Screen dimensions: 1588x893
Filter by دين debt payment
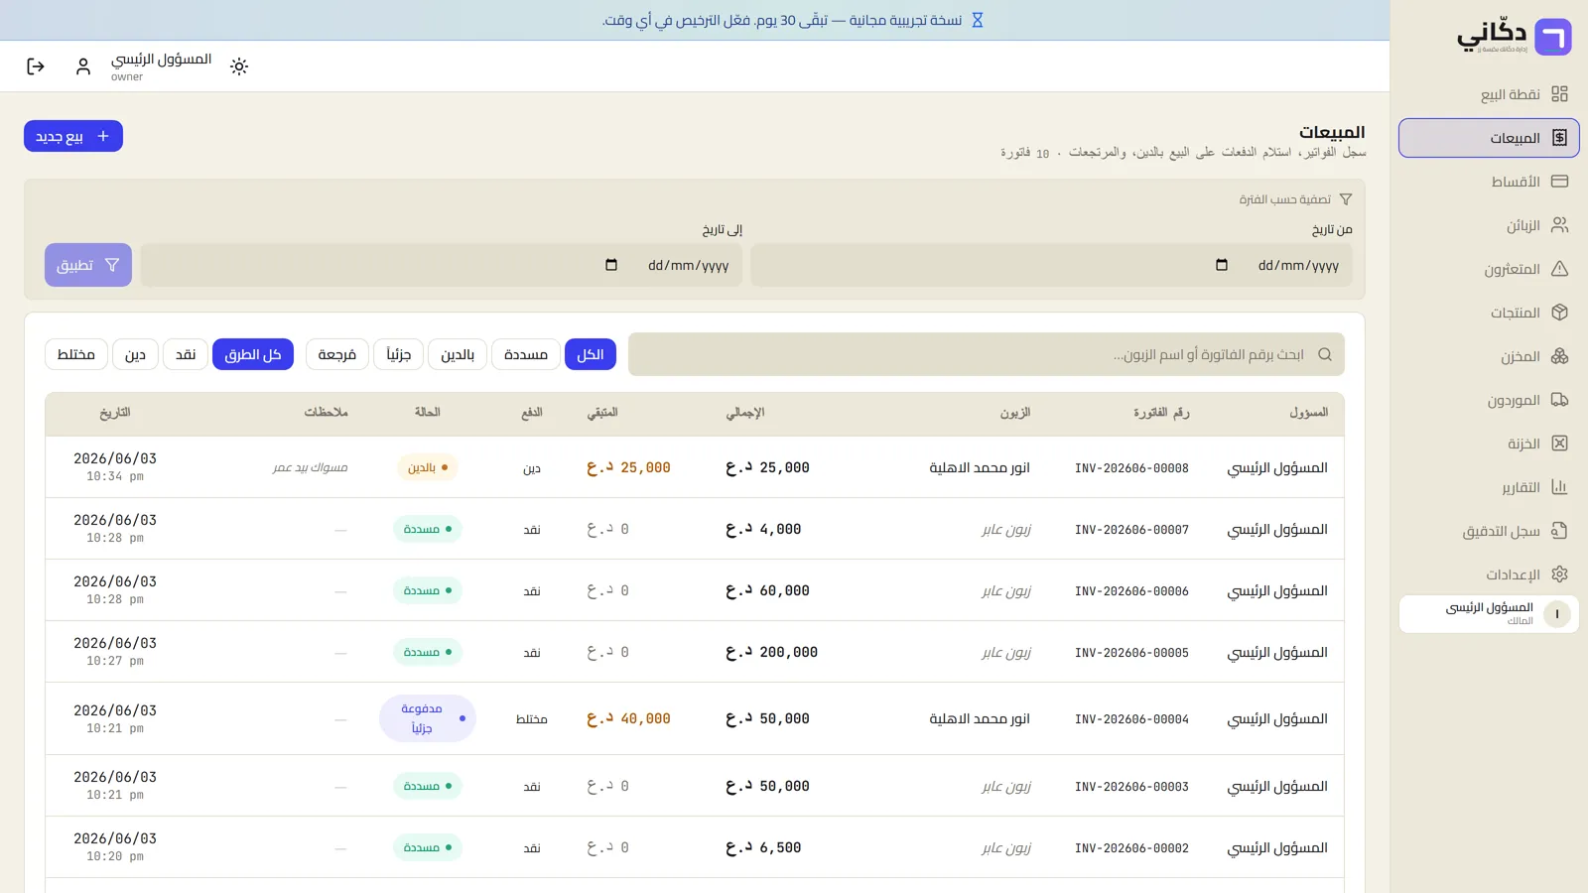[136, 354]
